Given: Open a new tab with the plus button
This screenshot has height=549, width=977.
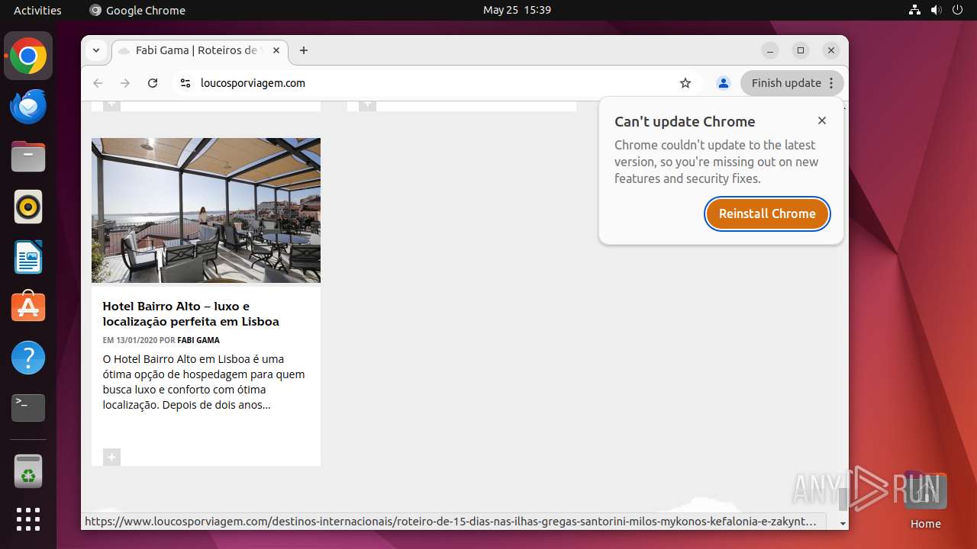Looking at the screenshot, I should 304,50.
